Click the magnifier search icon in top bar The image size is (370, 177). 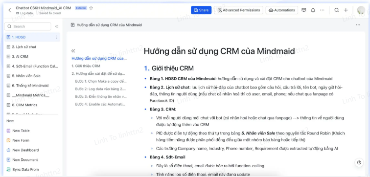pos(337,10)
